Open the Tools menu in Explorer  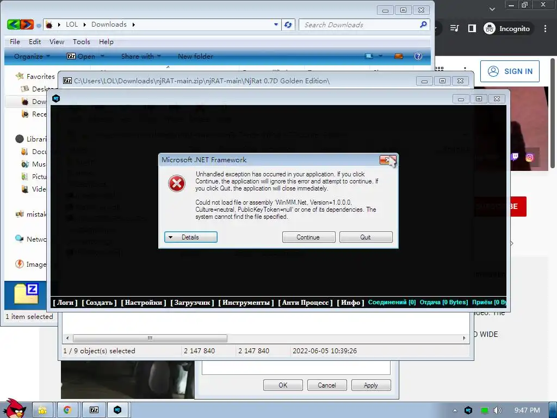click(x=82, y=41)
